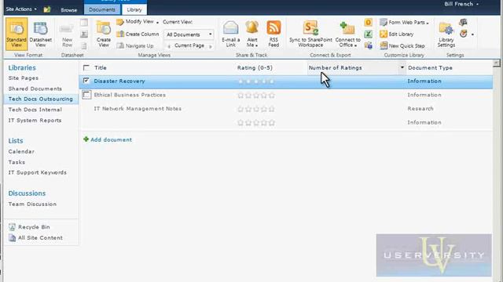The image size is (503, 282).
Task: Click Navigate Up folder icon beside Site Actions
Action: pyautogui.click(x=47, y=9)
